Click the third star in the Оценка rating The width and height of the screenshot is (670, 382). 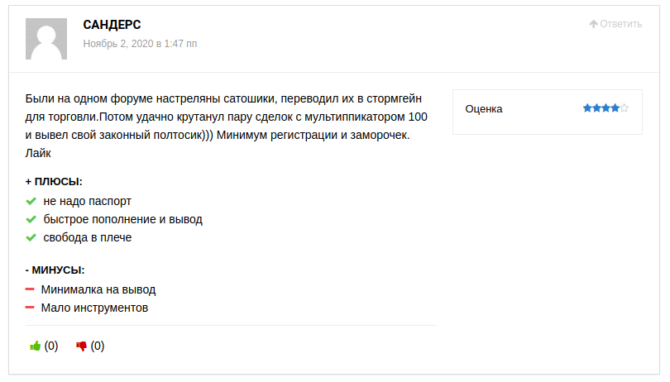[x=605, y=108]
